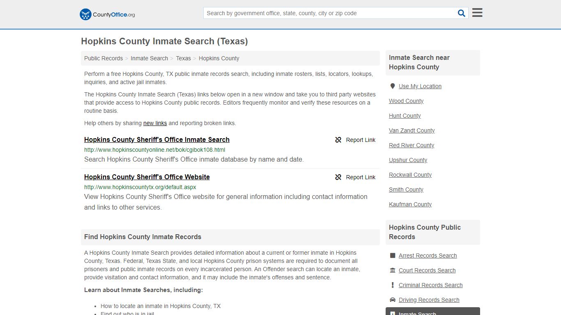
Task: Open the CountyOffice.org logo homepage
Action: coord(107,14)
